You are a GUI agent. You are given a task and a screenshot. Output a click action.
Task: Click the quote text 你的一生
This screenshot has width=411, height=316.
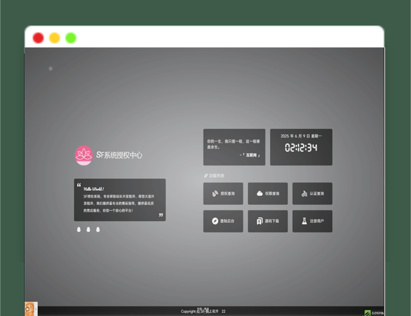coord(233,144)
